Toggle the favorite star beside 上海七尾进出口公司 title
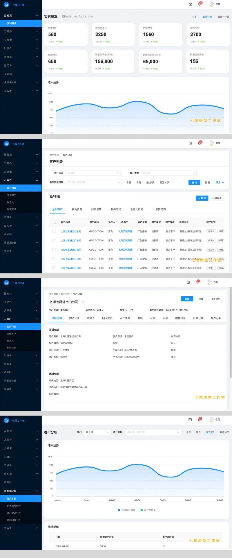The image size is (232, 558). point(83,302)
